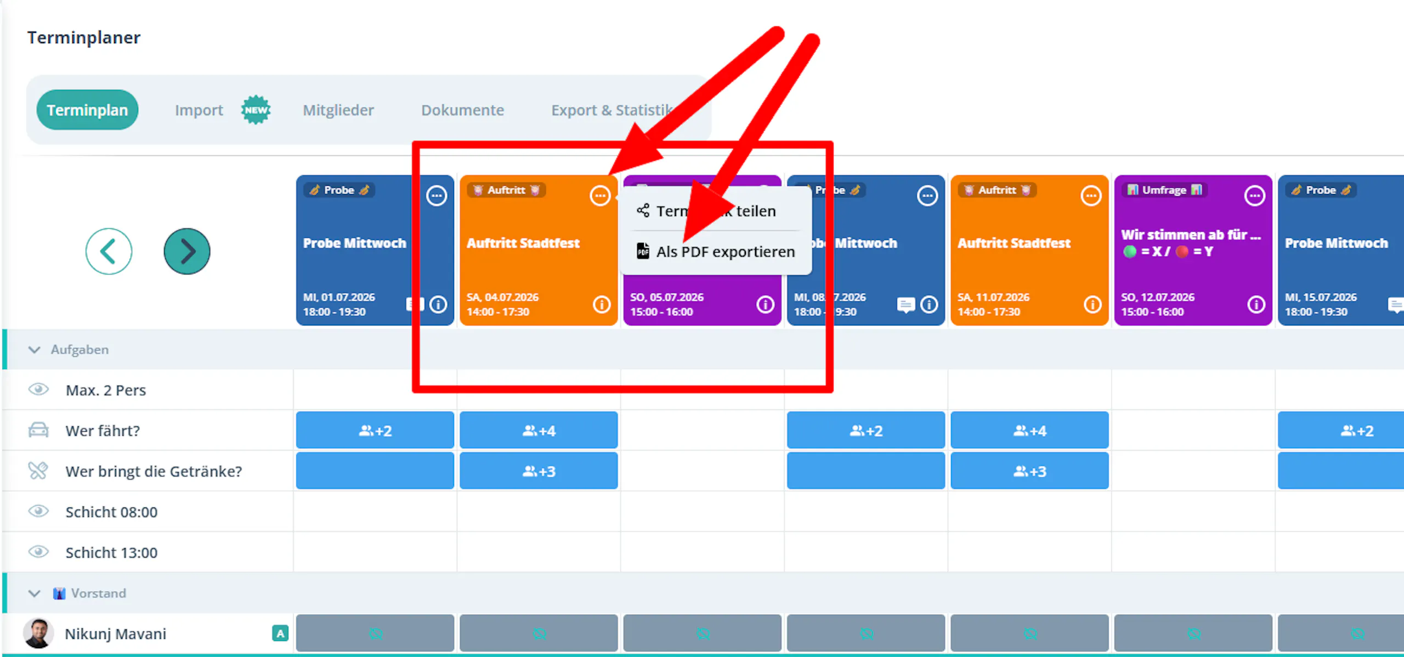Open the three-dot menu on Auftritt Stadtfest 04.07.2026
The height and width of the screenshot is (657, 1404).
coord(600,196)
